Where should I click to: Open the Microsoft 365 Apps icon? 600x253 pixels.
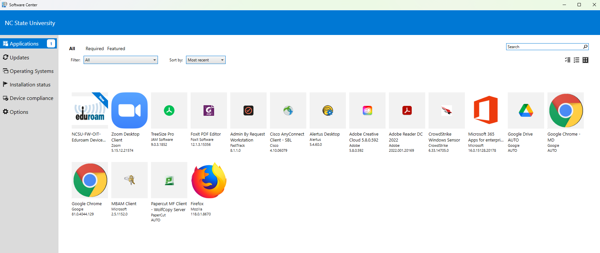pyautogui.click(x=486, y=111)
